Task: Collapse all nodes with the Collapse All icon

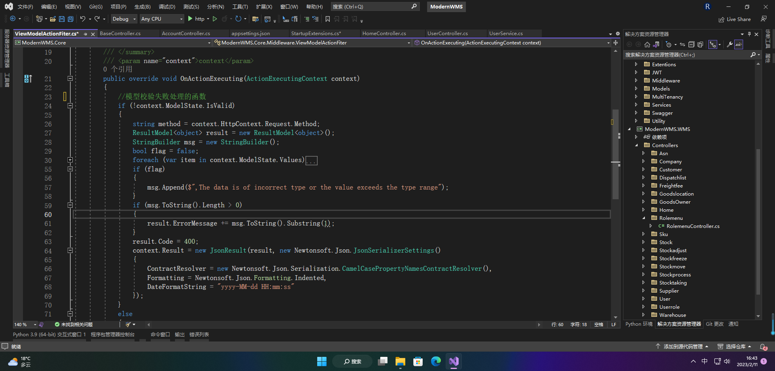Action: pyautogui.click(x=691, y=44)
